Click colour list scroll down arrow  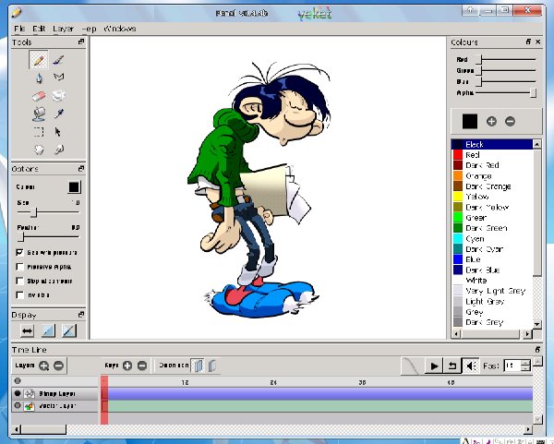click(x=537, y=324)
